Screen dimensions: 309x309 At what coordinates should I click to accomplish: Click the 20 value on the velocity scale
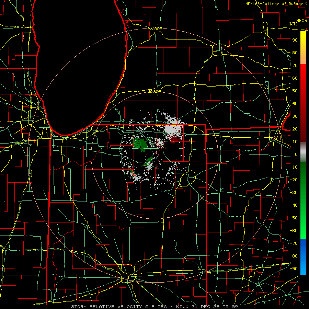(x=295, y=129)
